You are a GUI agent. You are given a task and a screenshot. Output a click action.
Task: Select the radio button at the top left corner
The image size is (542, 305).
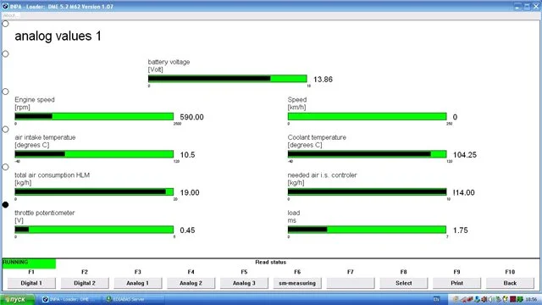click(x=5, y=24)
